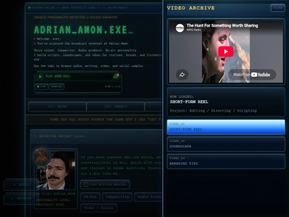This screenshot has width=289, height=217.
Task: Open the Writing side tab
Action: [x=21, y=199]
